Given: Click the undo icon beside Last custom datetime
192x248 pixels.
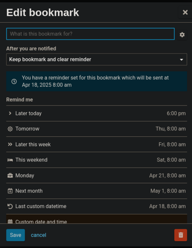Looking at the screenshot, I should [x=10, y=206].
